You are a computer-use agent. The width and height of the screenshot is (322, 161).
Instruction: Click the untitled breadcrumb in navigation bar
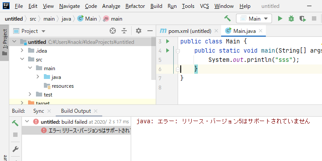[14, 19]
